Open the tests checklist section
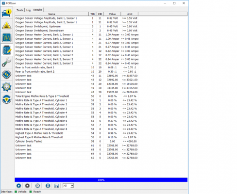237x194 pixels. (x=6, y=50)
